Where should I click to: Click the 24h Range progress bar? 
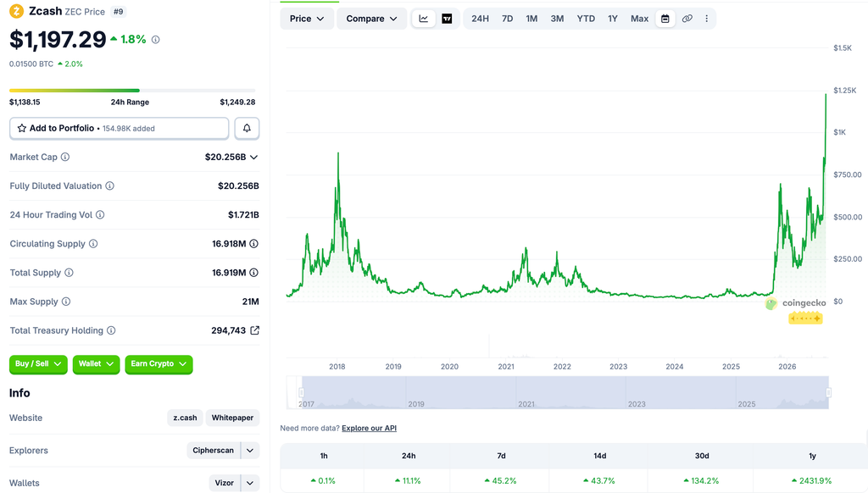coord(132,90)
